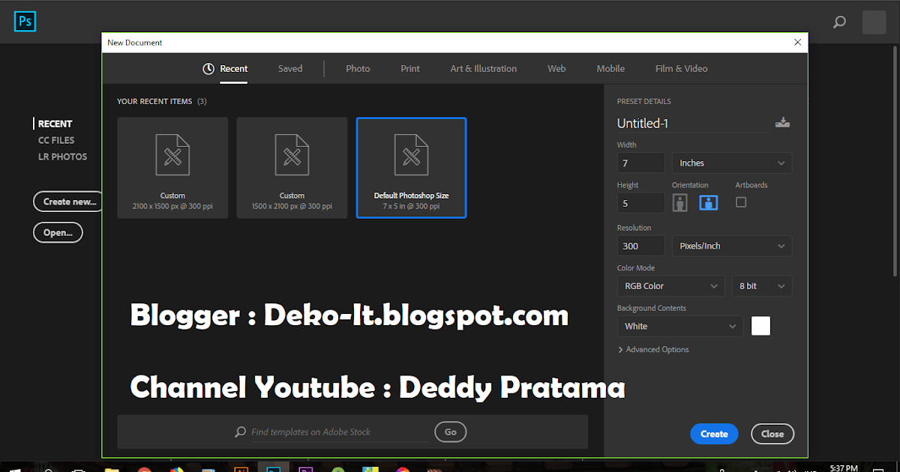Click the Resolution field showing 300

(x=641, y=246)
